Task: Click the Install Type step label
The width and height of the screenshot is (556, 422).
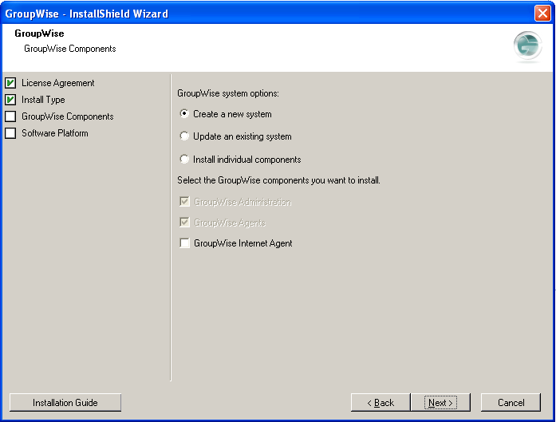Action: click(43, 100)
